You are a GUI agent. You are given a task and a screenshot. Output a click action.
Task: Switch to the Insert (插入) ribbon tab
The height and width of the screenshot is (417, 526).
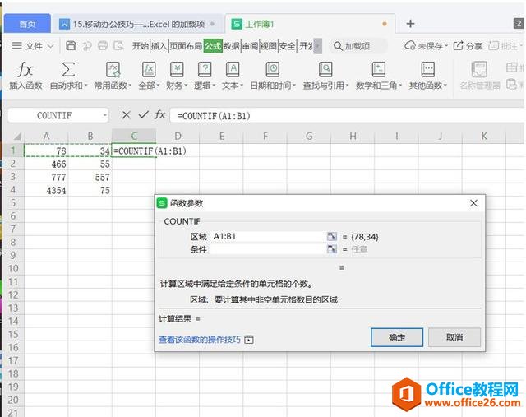[x=159, y=46]
